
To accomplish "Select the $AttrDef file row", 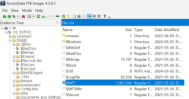I will pyautogui.click(x=123, y=48).
